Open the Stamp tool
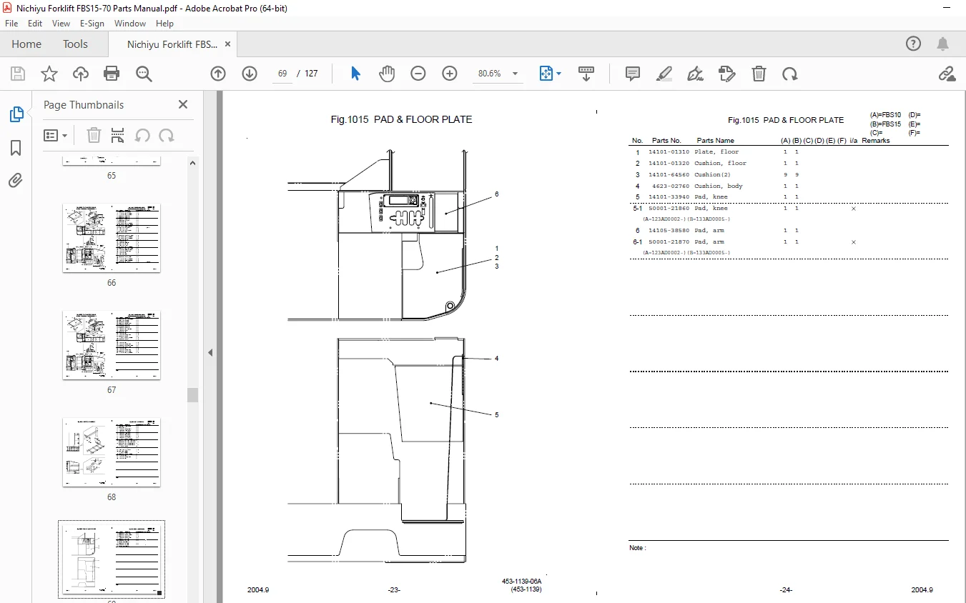 [727, 74]
